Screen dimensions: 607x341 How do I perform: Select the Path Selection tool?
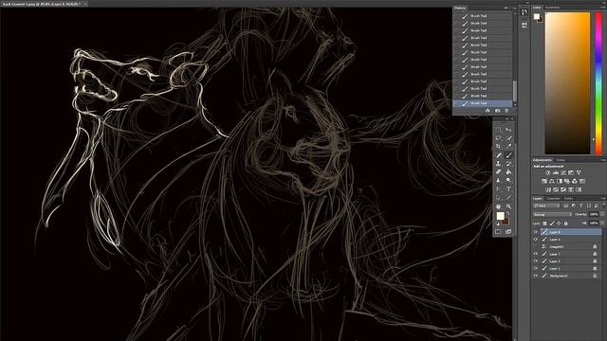tap(498, 198)
